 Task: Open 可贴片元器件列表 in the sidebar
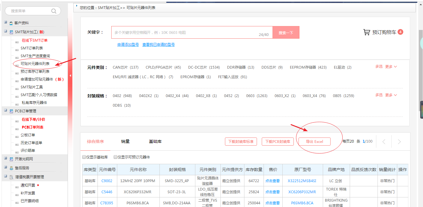point(35,64)
